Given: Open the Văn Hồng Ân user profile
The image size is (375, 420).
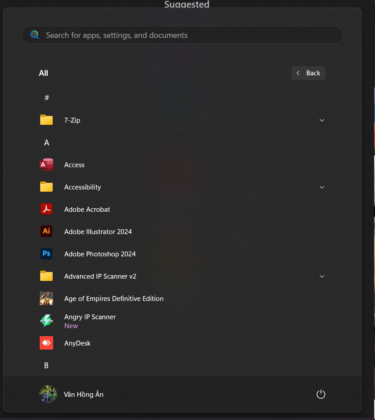Looking at the screenshot, I should [83, 395].
